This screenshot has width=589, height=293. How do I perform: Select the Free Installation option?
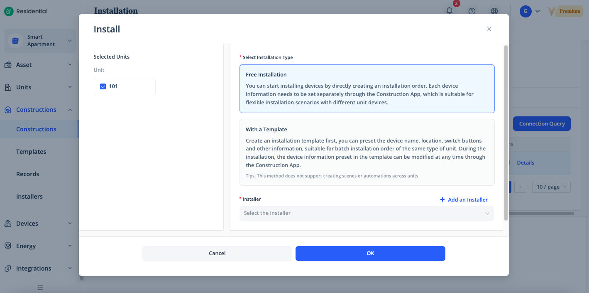click(367, 89)
